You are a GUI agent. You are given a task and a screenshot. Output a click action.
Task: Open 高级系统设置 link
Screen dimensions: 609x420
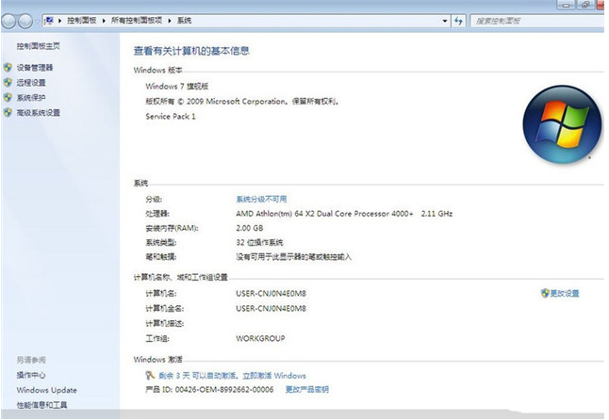38,113
